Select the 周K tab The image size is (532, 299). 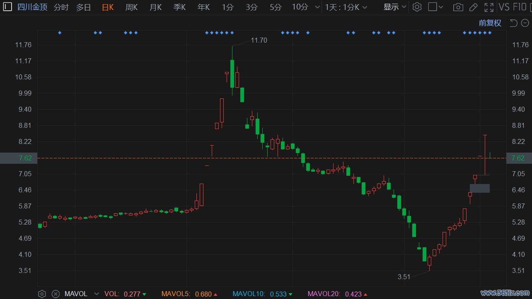(131, 7)
